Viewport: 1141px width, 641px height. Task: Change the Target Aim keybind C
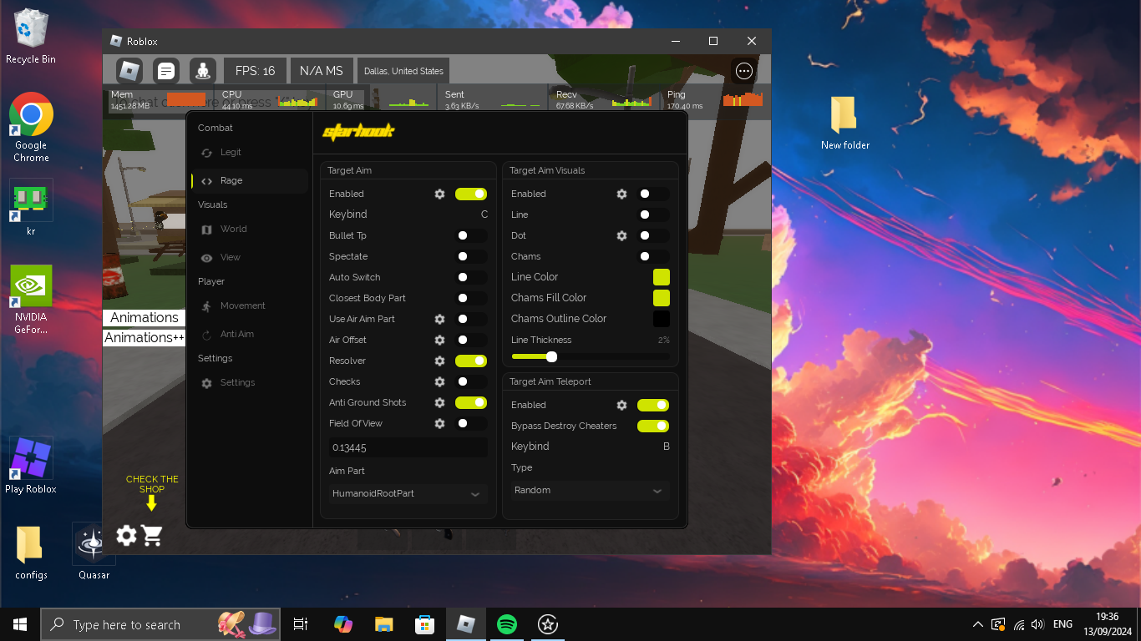coord(484,215)
